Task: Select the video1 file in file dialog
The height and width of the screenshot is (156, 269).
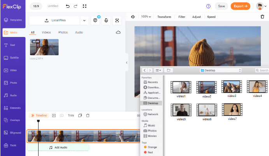Action: 181,89
